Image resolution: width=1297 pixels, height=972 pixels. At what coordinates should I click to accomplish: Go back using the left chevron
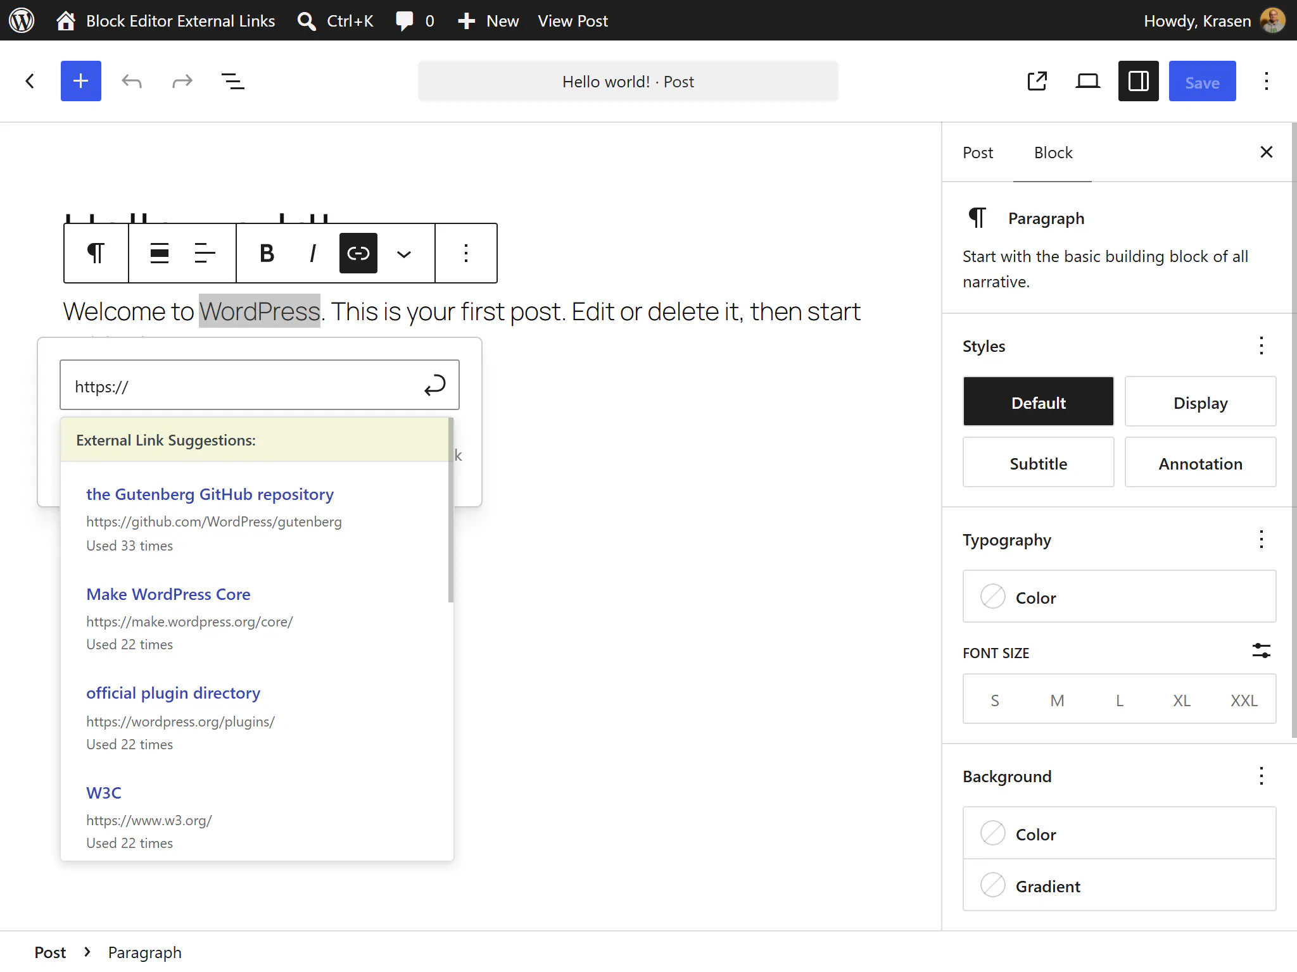click(x=30, y=81)
